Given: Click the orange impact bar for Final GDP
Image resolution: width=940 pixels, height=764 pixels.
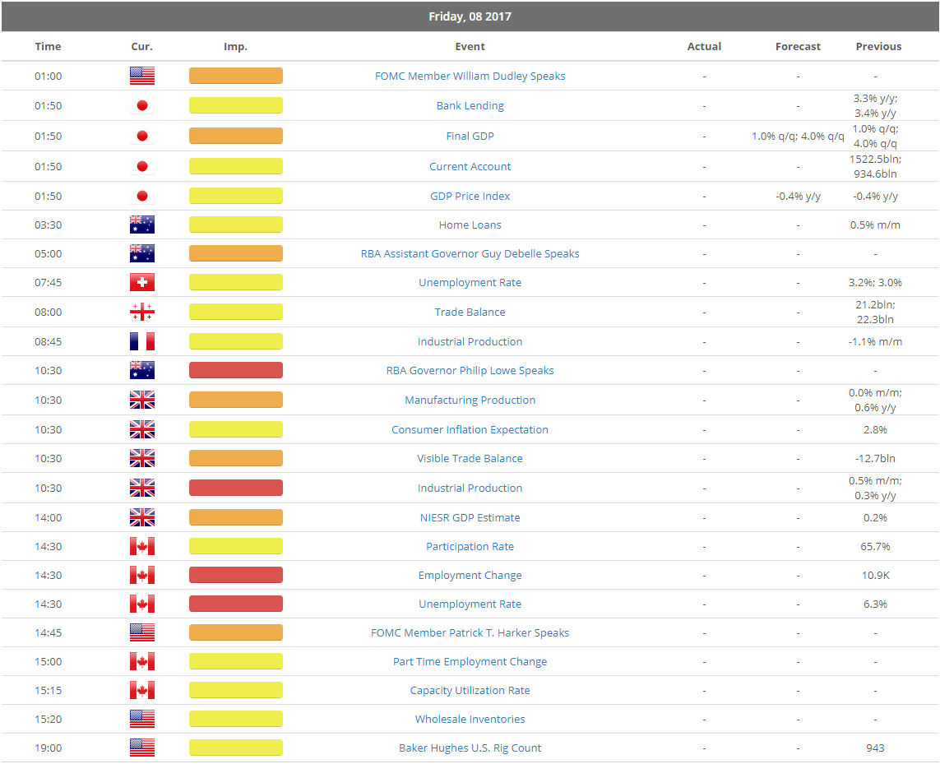Looking at the screenshot, I should [235, 137].
